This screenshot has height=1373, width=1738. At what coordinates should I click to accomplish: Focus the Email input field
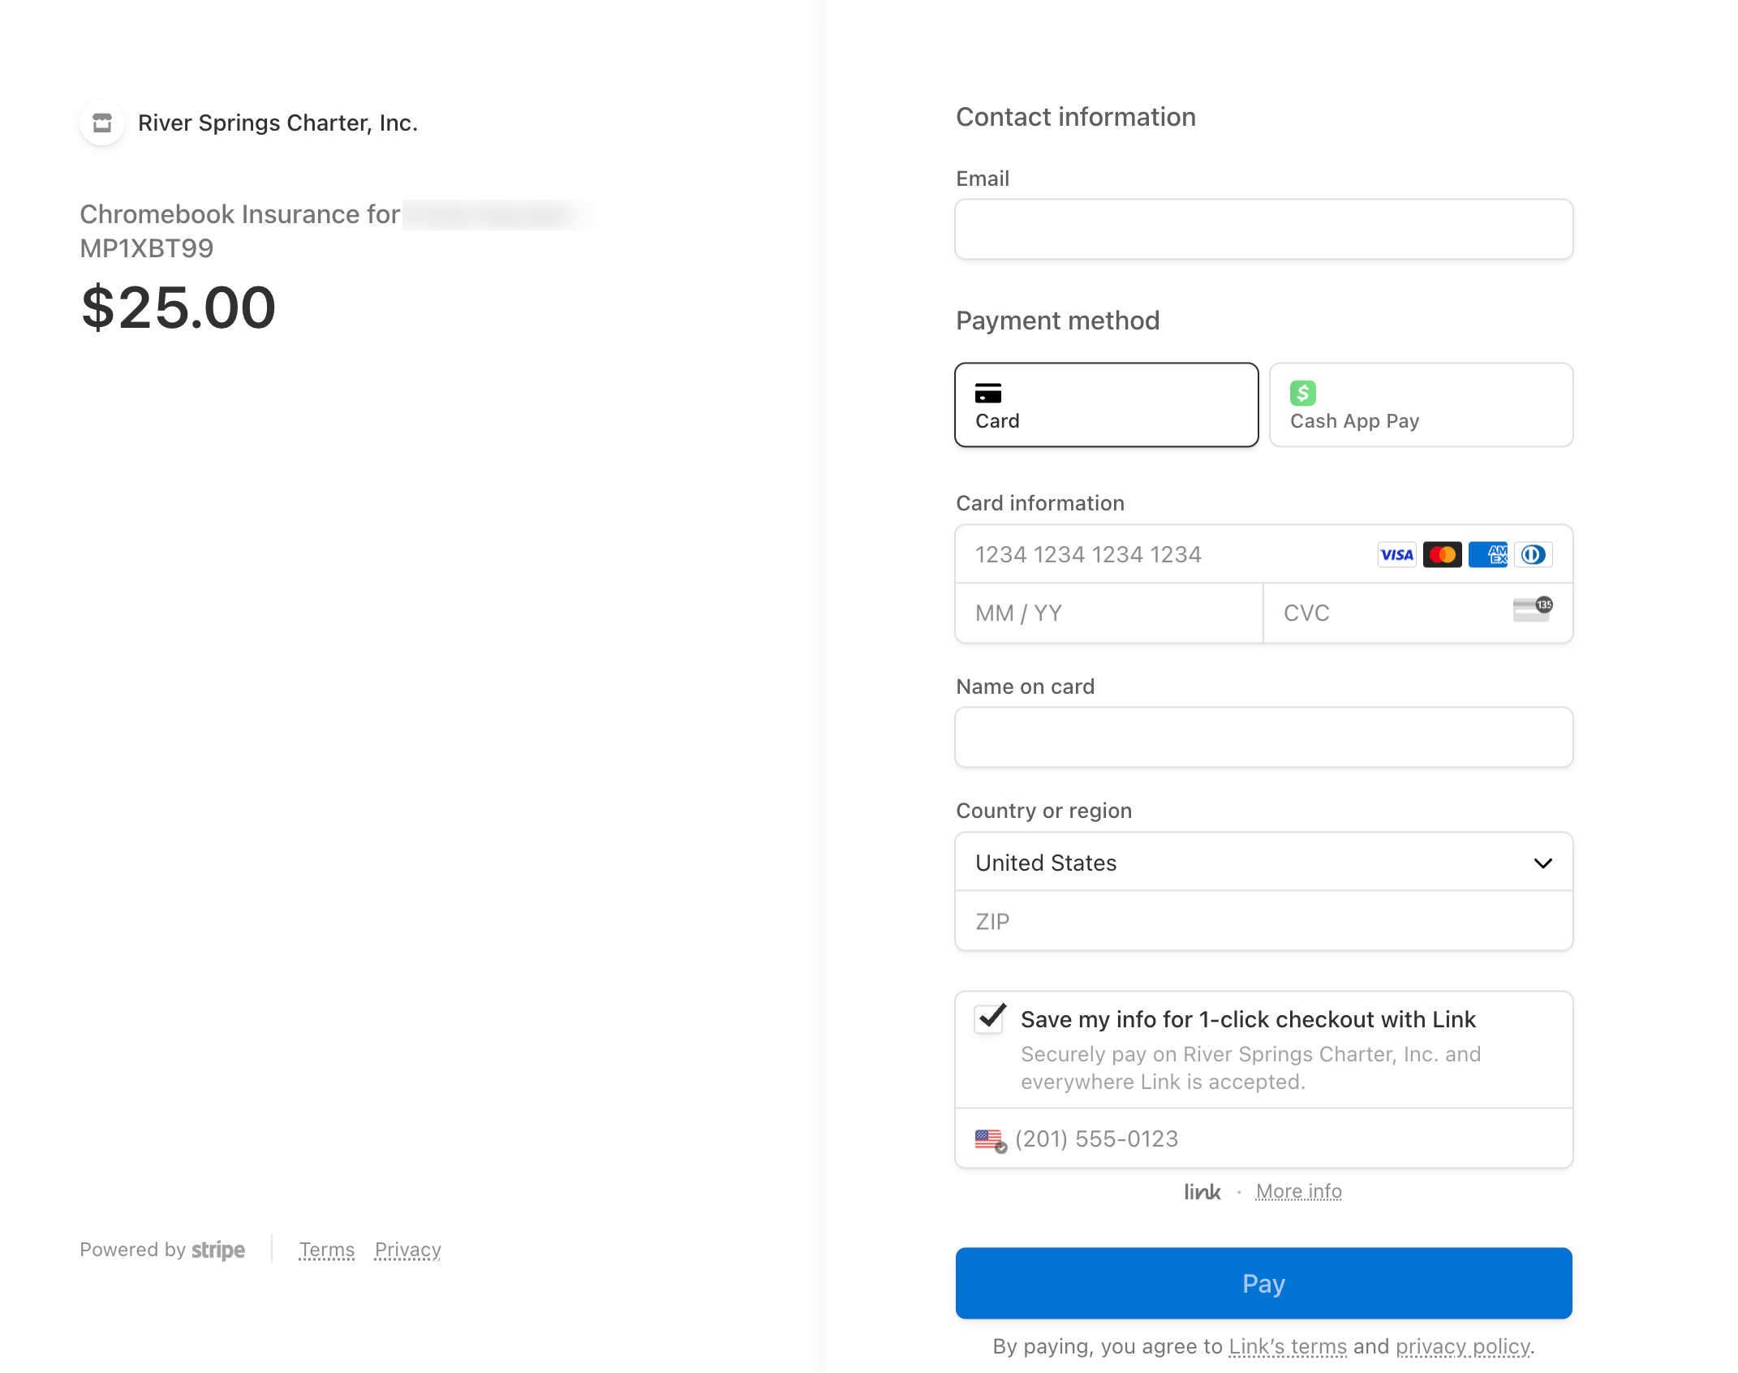tap(1263, 230)
